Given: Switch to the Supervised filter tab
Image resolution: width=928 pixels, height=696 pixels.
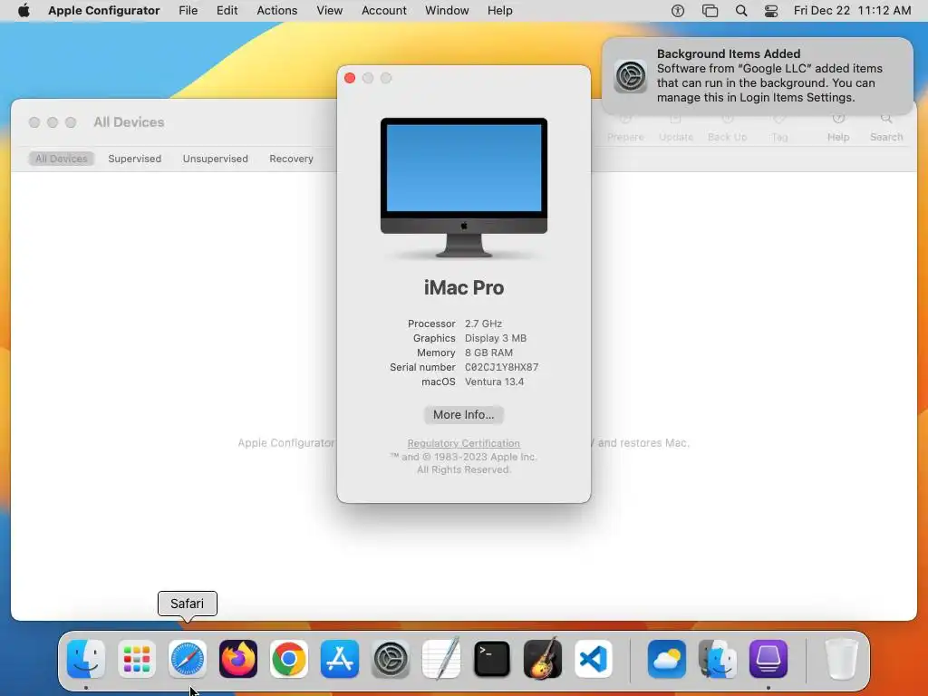Looking at the screenshot, I should (134, 159).
